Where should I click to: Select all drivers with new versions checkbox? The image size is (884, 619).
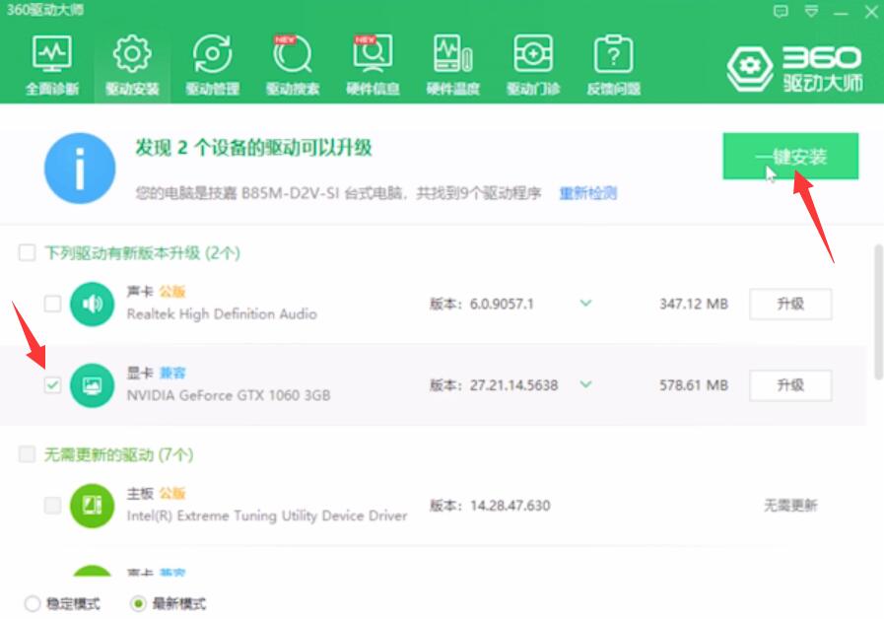pos(26,252)
